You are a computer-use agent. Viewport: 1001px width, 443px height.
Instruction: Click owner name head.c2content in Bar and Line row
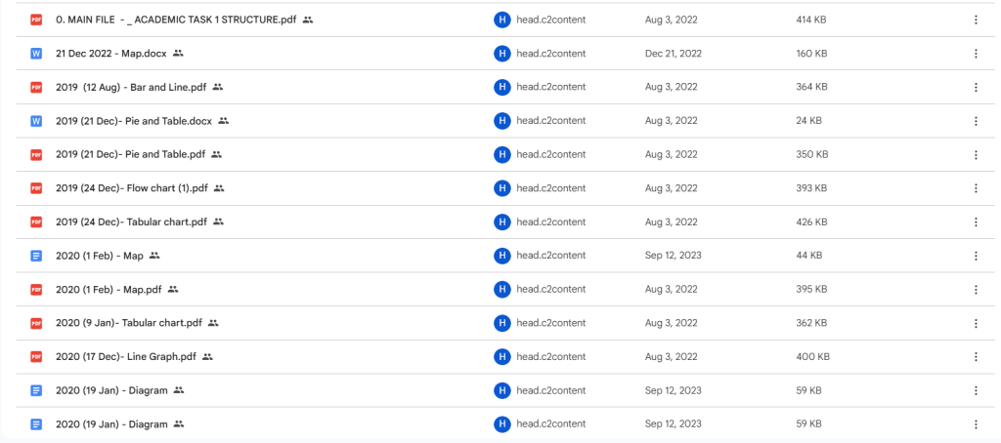(551, 87)
